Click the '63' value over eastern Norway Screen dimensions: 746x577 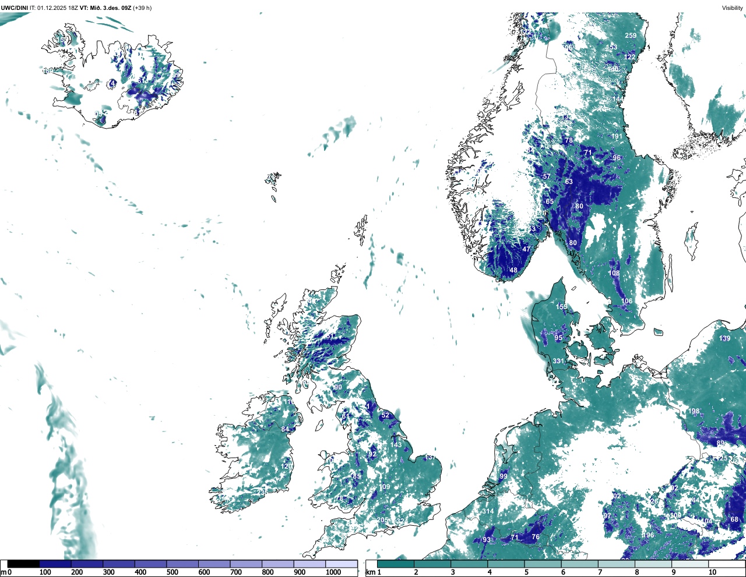click(x=569, y=182)
